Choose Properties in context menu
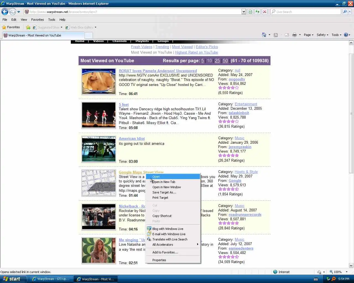The height and width of the screenshot is (283, 354). [x=173, y=260]
